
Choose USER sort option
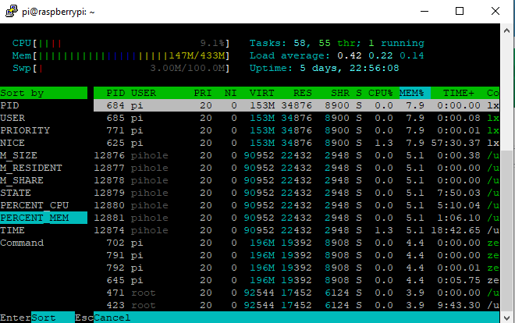click(13, 118)
